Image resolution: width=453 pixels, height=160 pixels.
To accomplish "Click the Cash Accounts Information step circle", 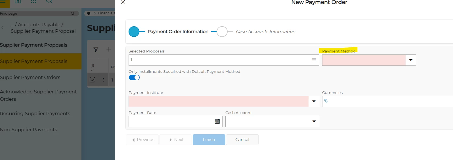I will click(222, 32).
